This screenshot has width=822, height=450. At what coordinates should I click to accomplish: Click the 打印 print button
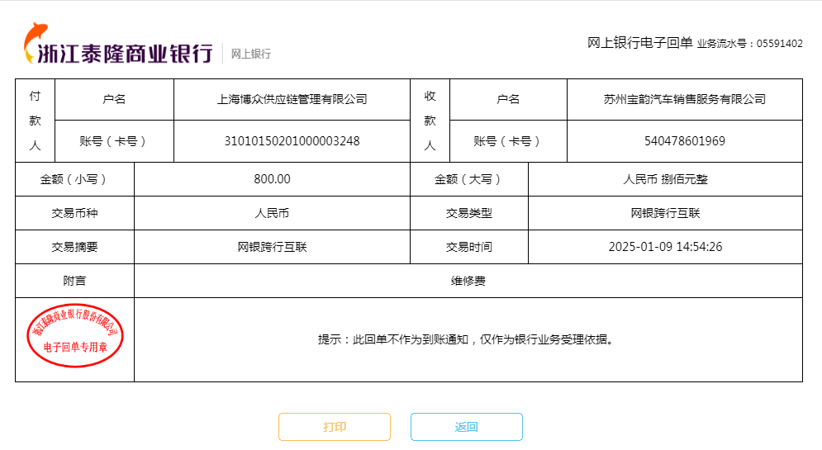334,427
